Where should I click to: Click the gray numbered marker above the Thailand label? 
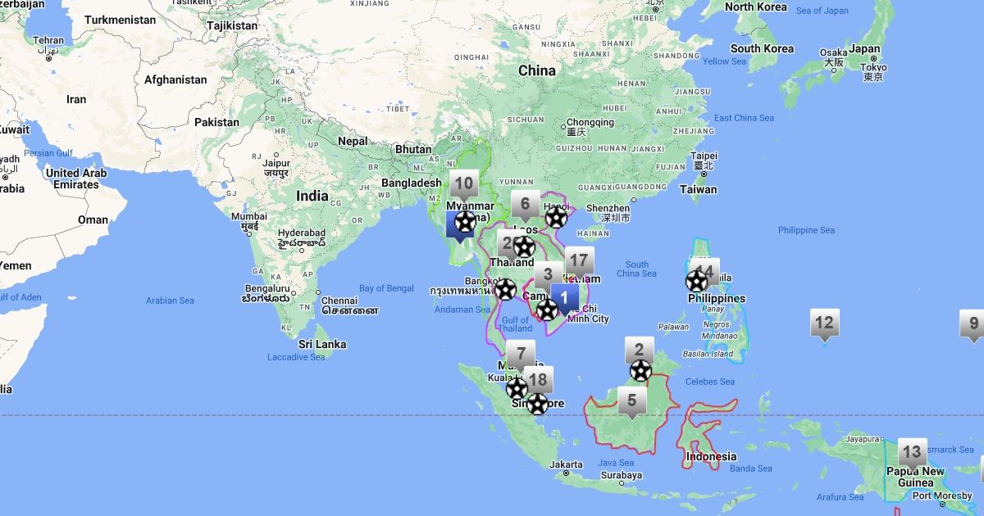tap(506, 243)
